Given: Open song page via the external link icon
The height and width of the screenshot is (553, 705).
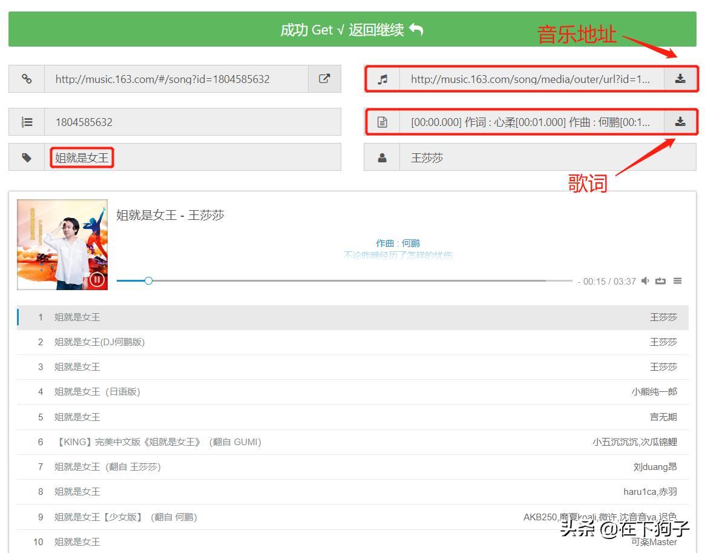Looking at the screenshot, I should 324,78.
